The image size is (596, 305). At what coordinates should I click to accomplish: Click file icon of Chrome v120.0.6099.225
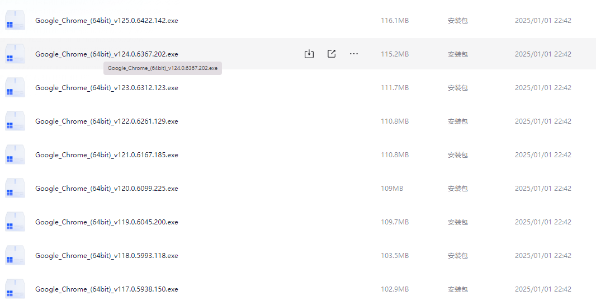pos(15,189)
